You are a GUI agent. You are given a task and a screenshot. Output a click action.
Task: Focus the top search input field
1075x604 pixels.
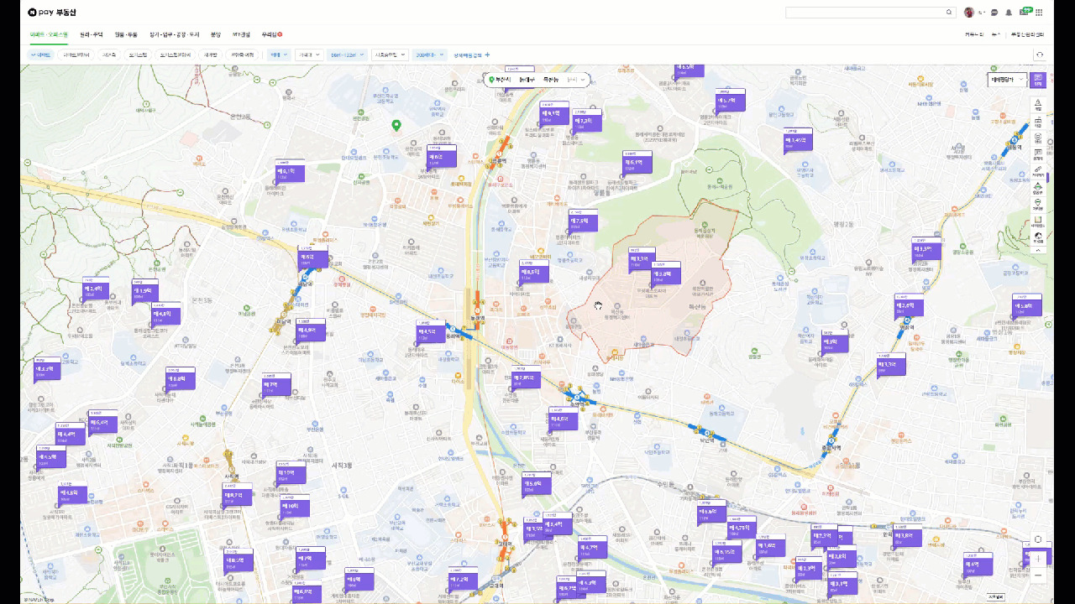[x=865, y=13]
